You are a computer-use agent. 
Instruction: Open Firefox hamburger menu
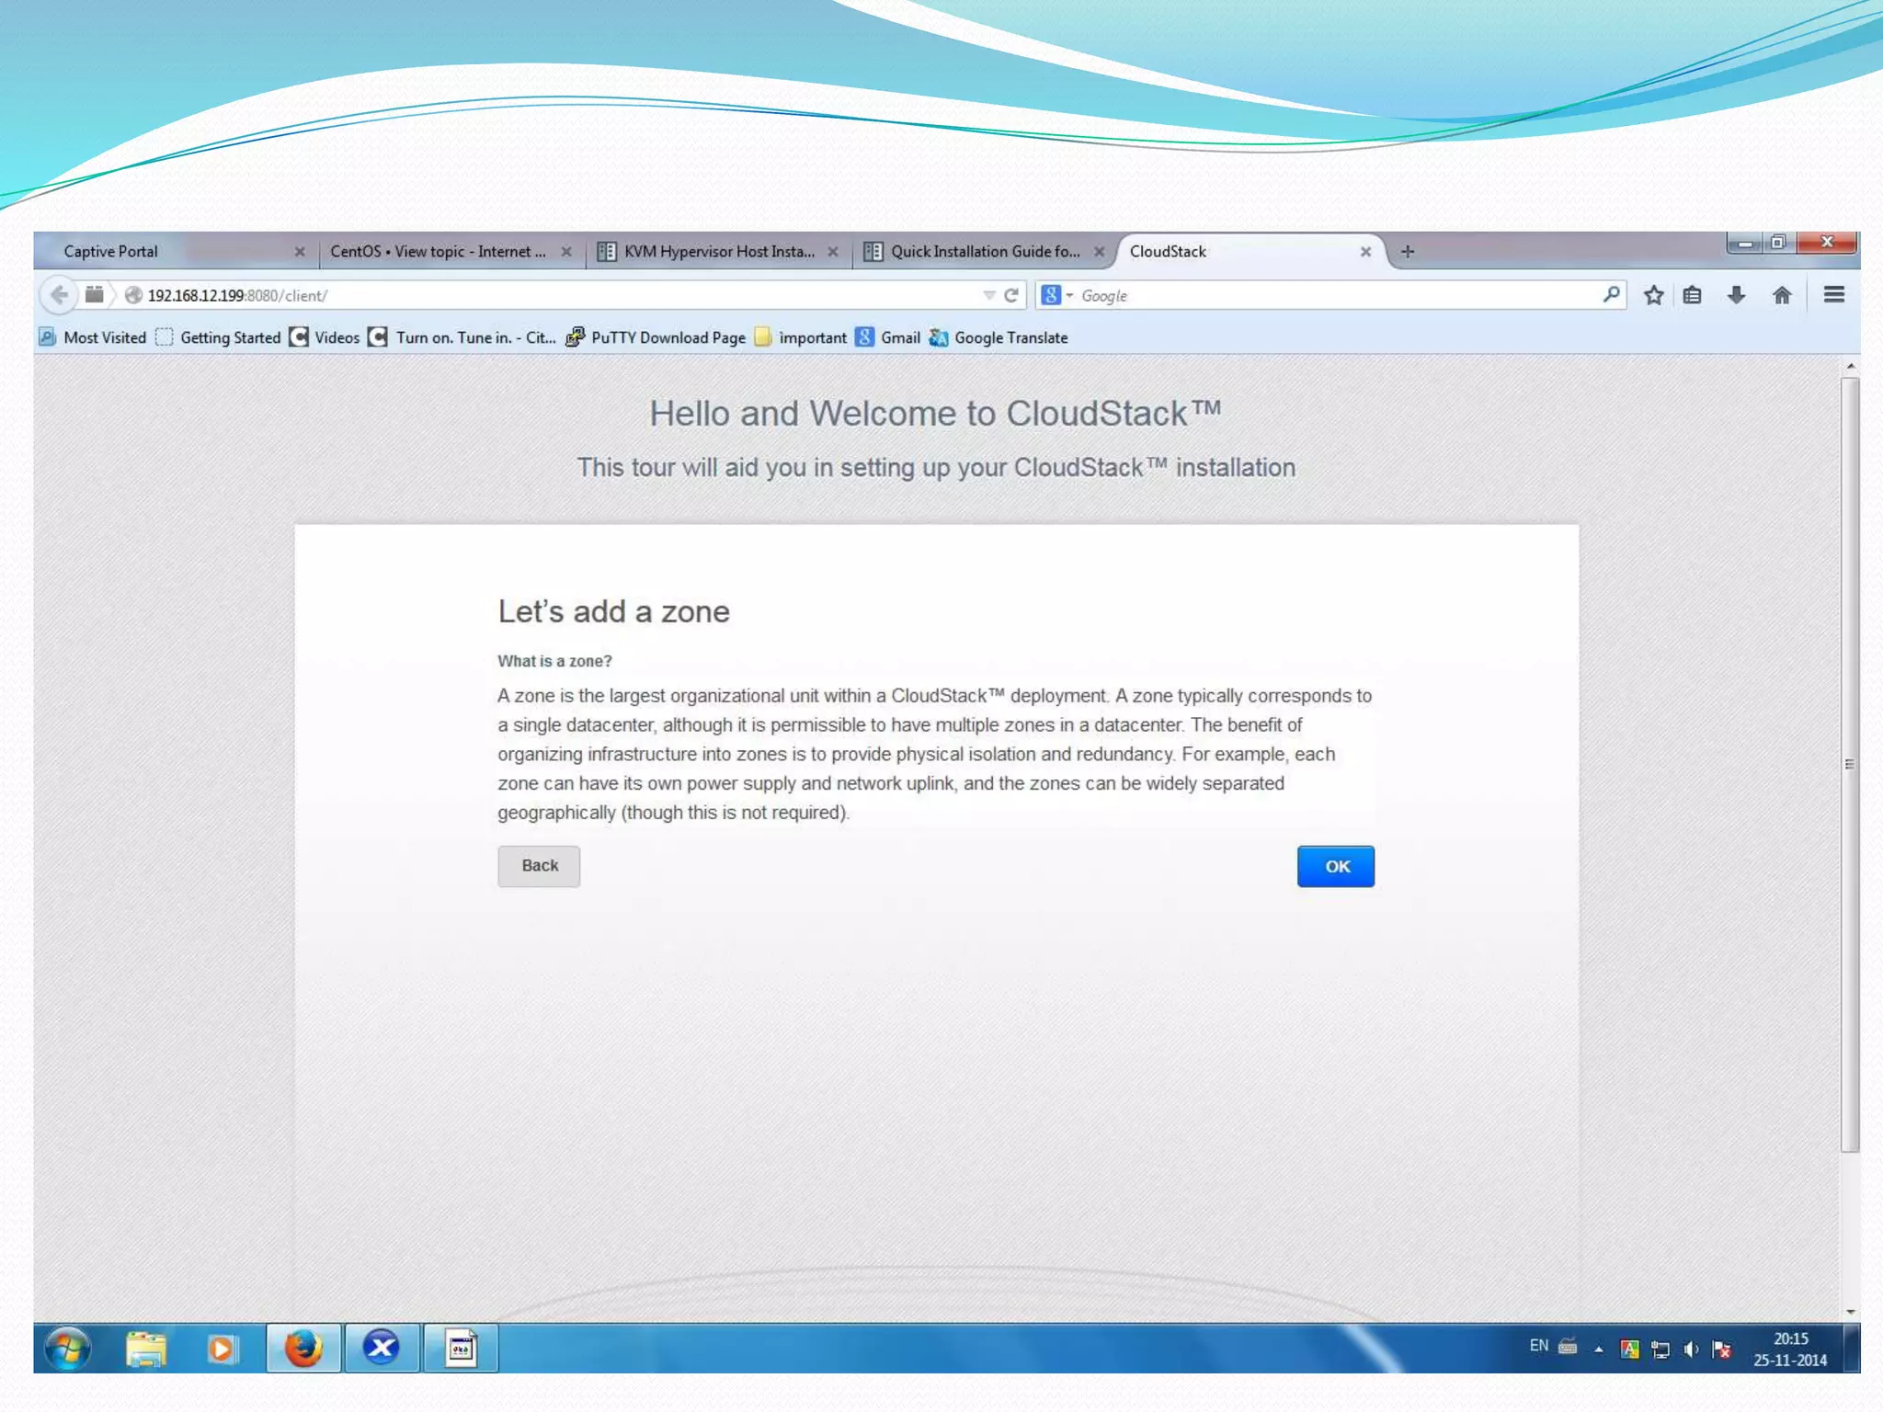[x=1833, y=295]
